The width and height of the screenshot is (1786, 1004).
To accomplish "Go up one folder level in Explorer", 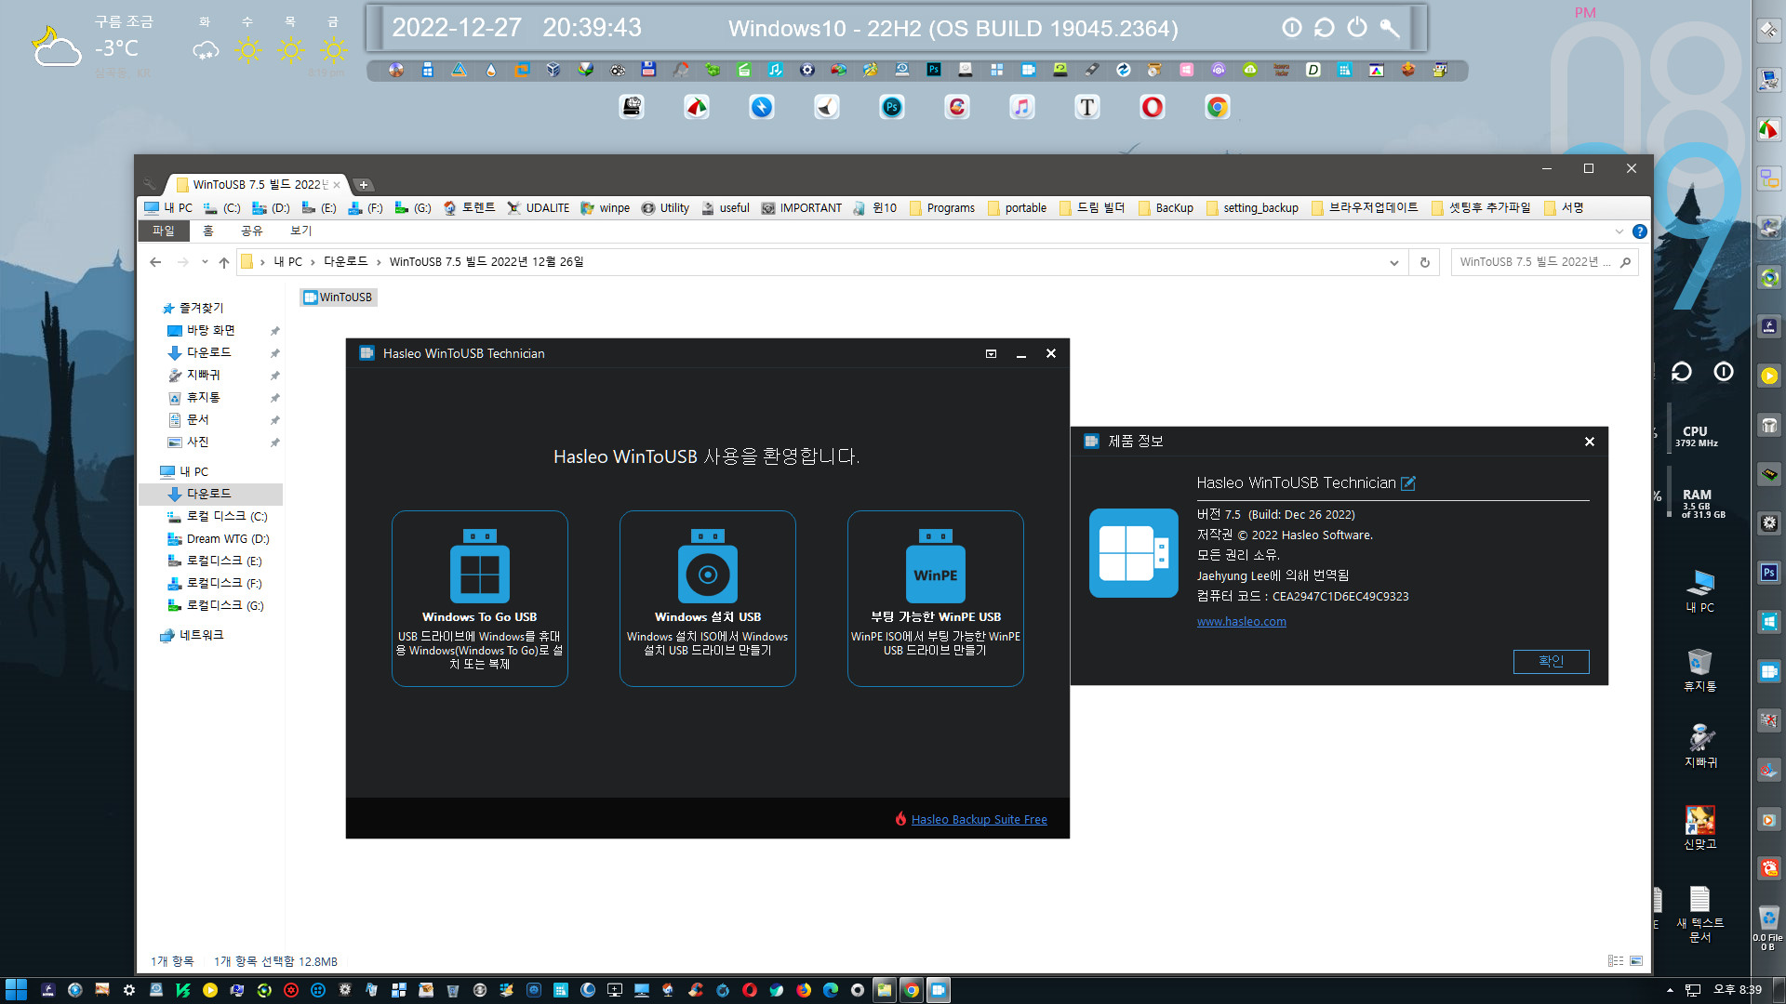I will [224, 262].
